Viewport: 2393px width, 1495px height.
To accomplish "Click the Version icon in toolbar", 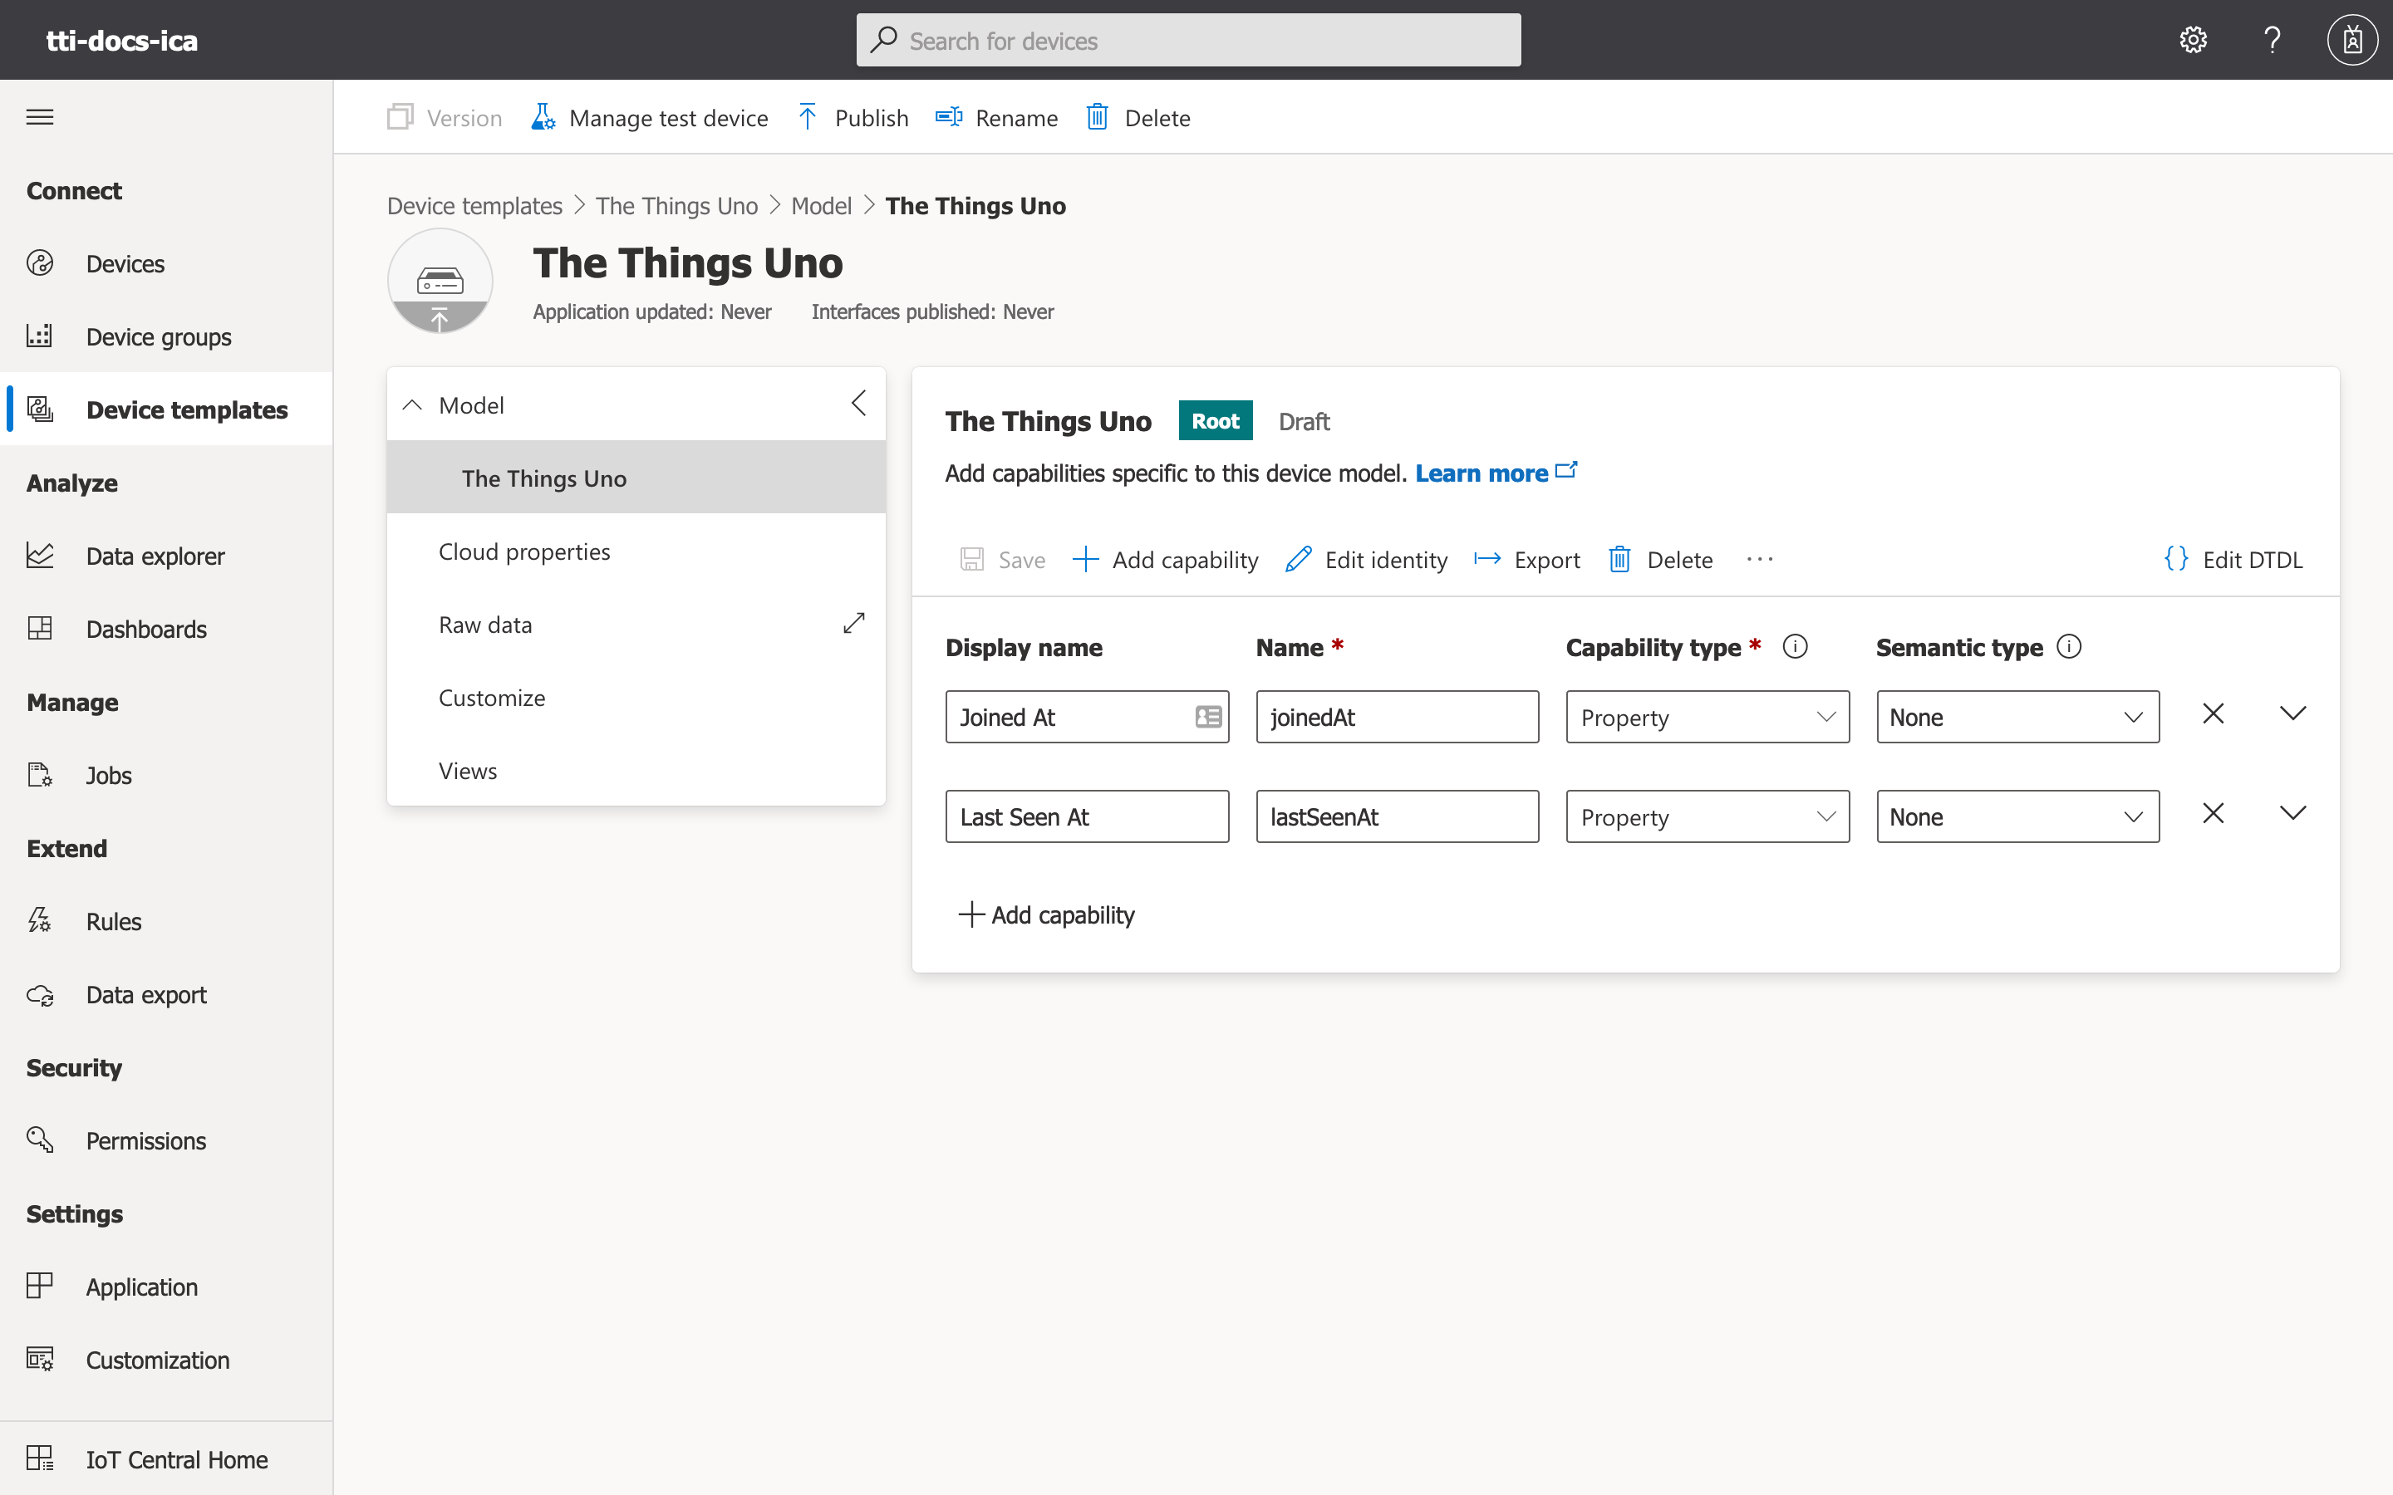I will (x=400, y=117).
